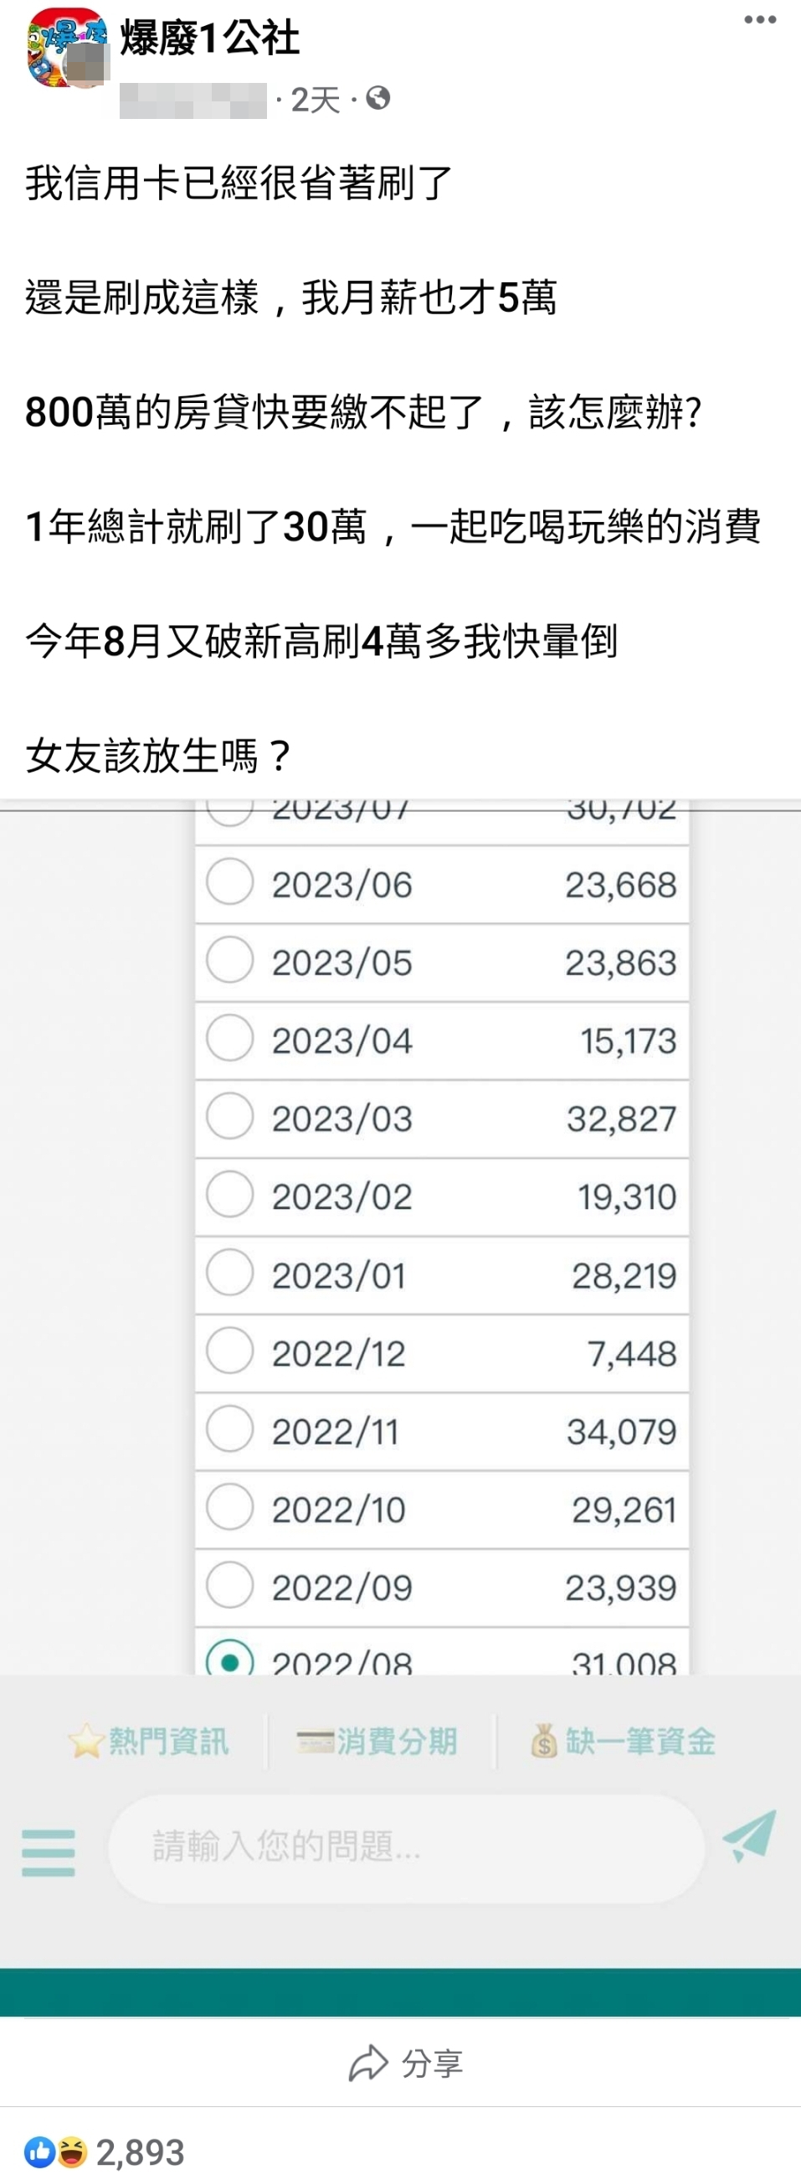This screenshot has width=801, height=2180.
Task: Select the 2023/03 radio button
Action: click(x=229, y=1116)
